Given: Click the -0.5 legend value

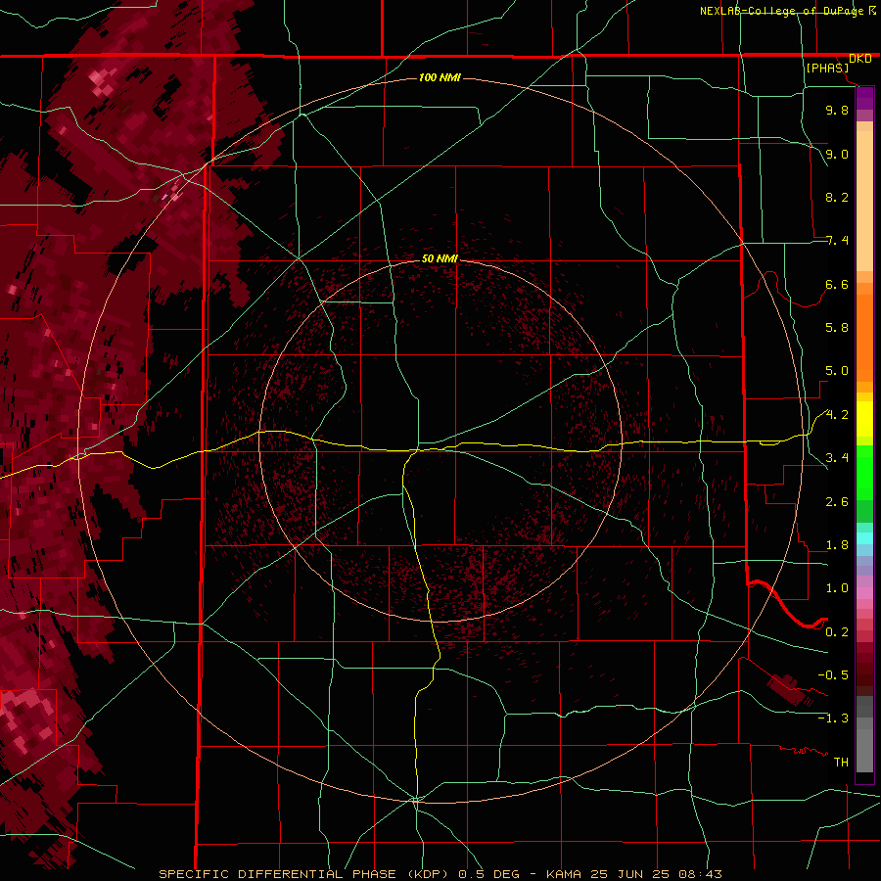Looking at the screenshot, I should point(833,675).
